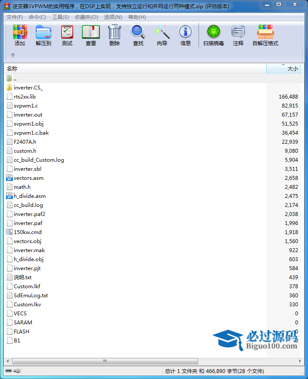
Task: Select file SARAM
Action: 23,323
